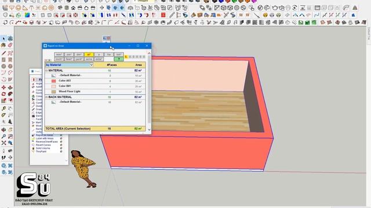
Task: Click the green question mark help button
Action: pyautogui.click(x=118, y=59)
